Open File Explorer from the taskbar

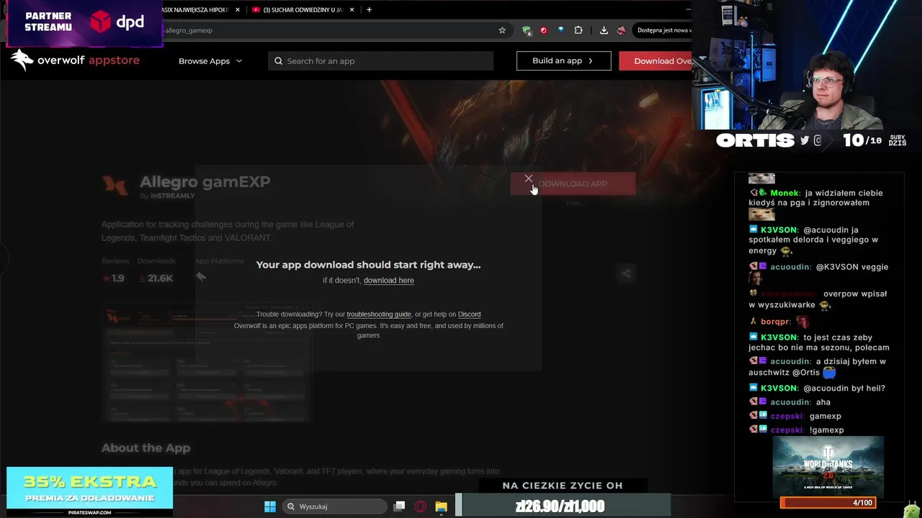point(441,506)
